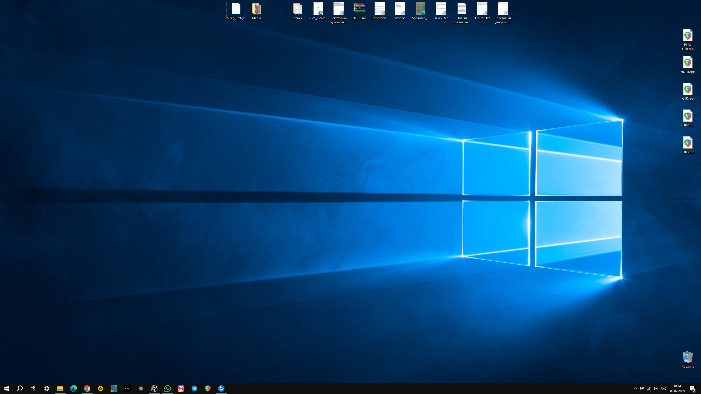Open the Windows Start menu
Screen dimensions: 701x394
coord(7,389)
